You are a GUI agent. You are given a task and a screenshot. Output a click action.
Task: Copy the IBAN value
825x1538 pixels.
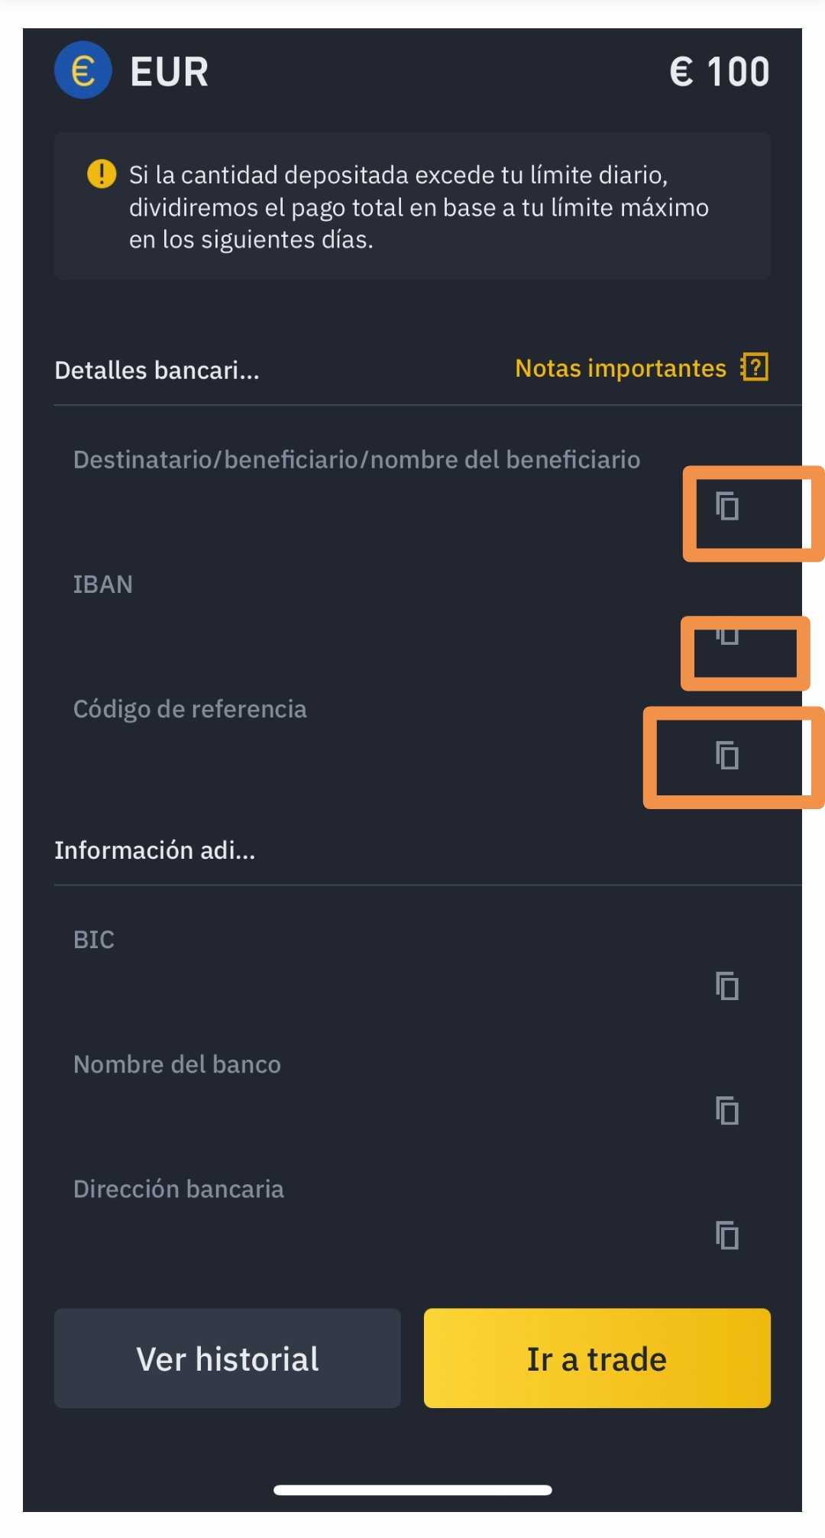pyautogui.click(x=726, y=635)
